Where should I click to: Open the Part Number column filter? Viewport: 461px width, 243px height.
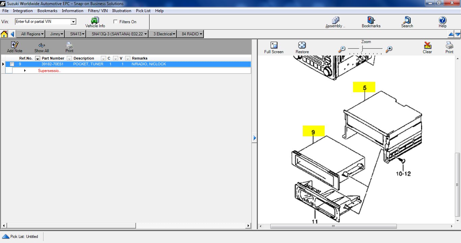(x=69, y=58)
